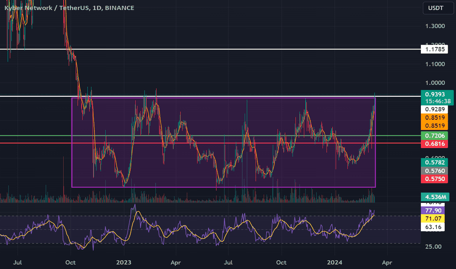Click the Apr label after 2023
Viewport: 456px width, 269px height.
[x=176, y=262]
